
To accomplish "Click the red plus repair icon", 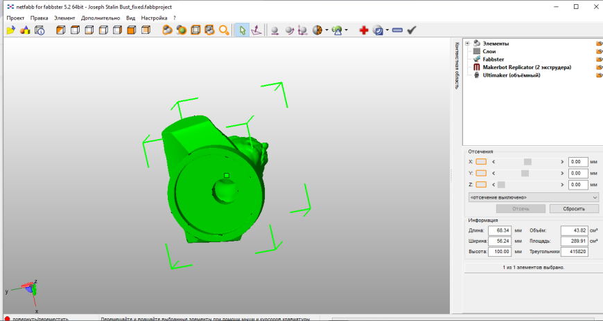I will tap(363, 30).
